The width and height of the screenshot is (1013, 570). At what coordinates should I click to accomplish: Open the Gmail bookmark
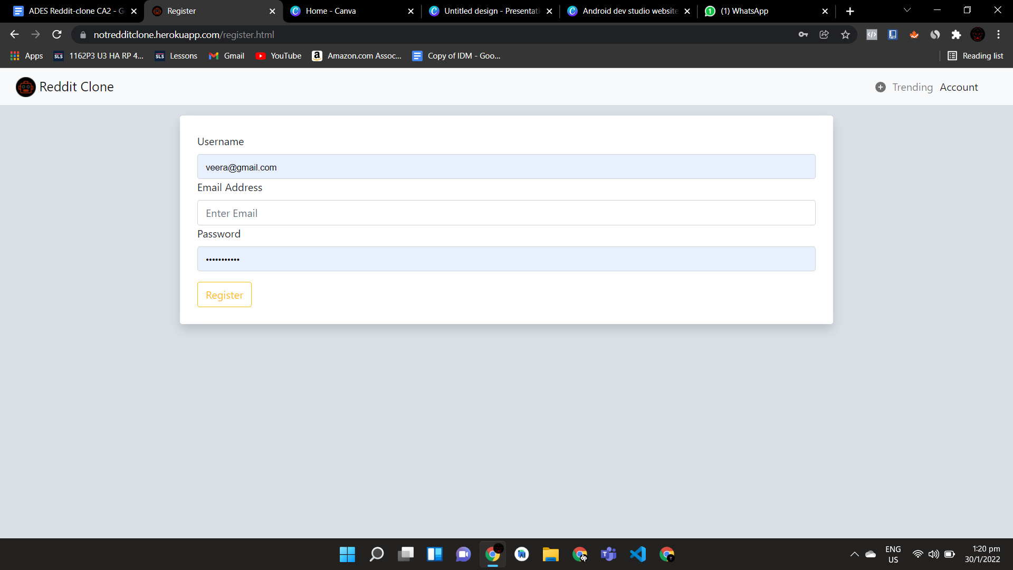(227, 56)
